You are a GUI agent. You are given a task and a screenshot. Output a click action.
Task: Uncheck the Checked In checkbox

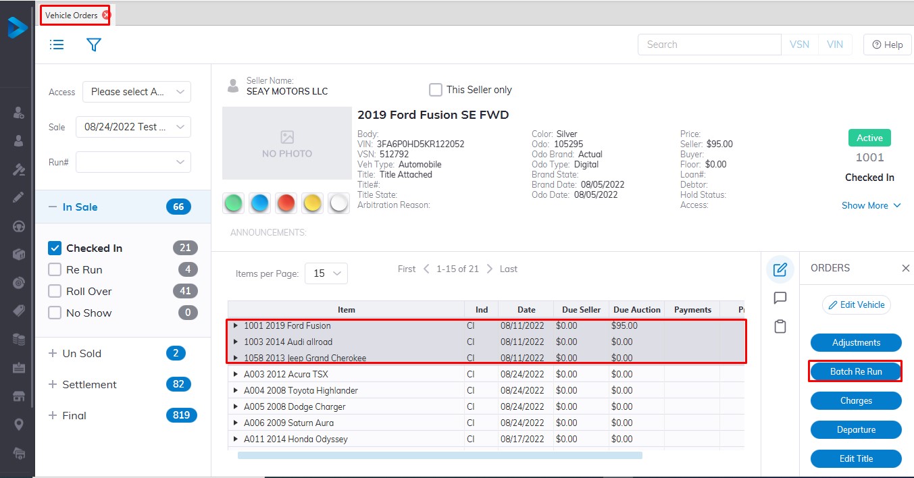(x=55, y=248)
